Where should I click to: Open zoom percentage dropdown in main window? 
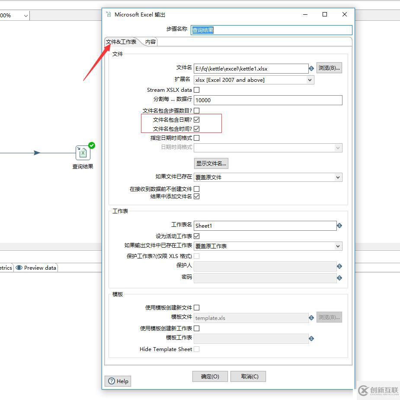(x=26, y=16)
